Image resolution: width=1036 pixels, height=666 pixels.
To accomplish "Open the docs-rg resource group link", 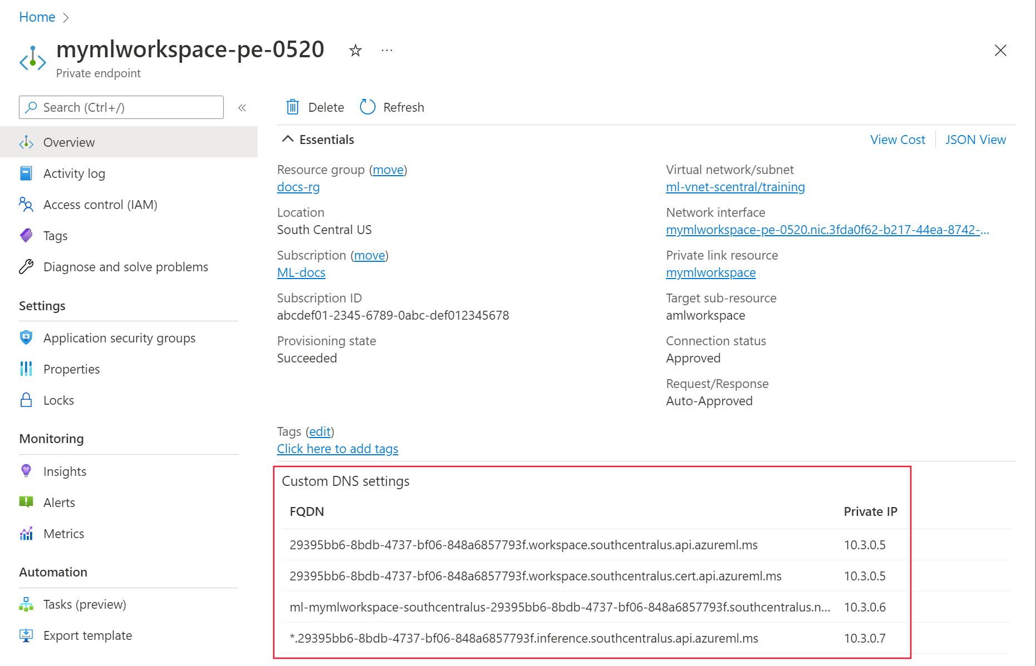I will click(298, 187).
